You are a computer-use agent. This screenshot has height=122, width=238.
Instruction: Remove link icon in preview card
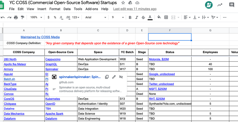121,77
